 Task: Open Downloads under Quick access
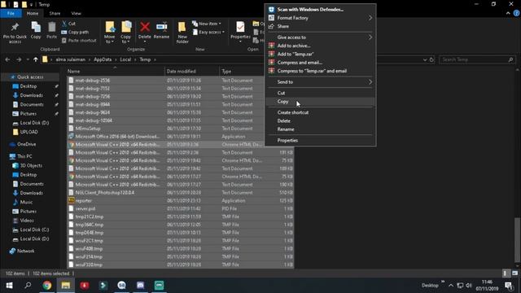tap(31, 95)
